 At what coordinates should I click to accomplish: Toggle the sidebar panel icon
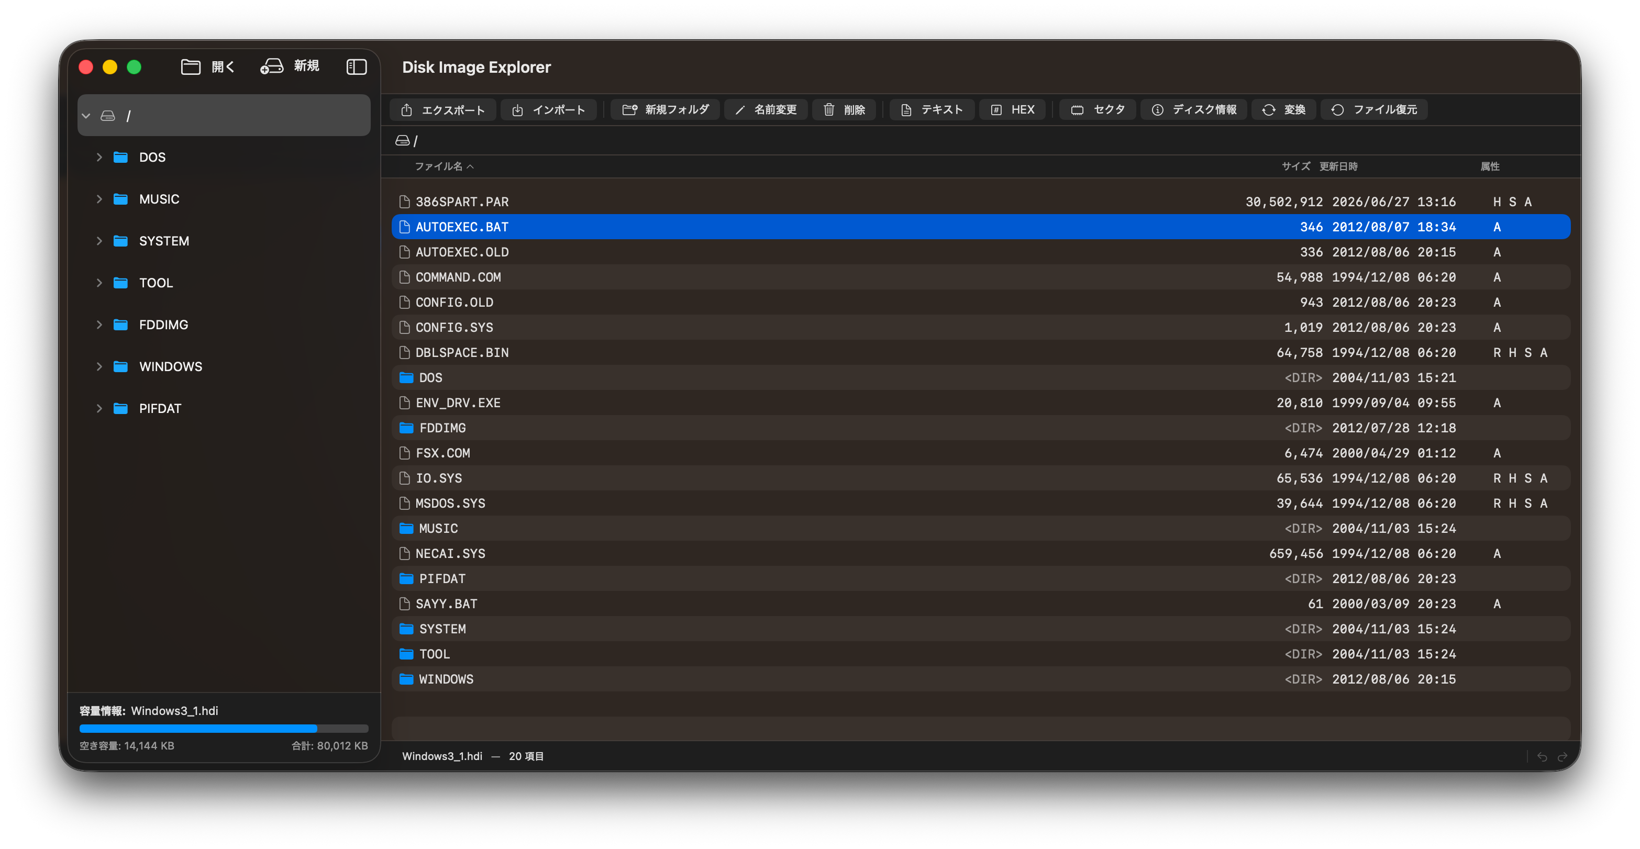coord(357,67)
